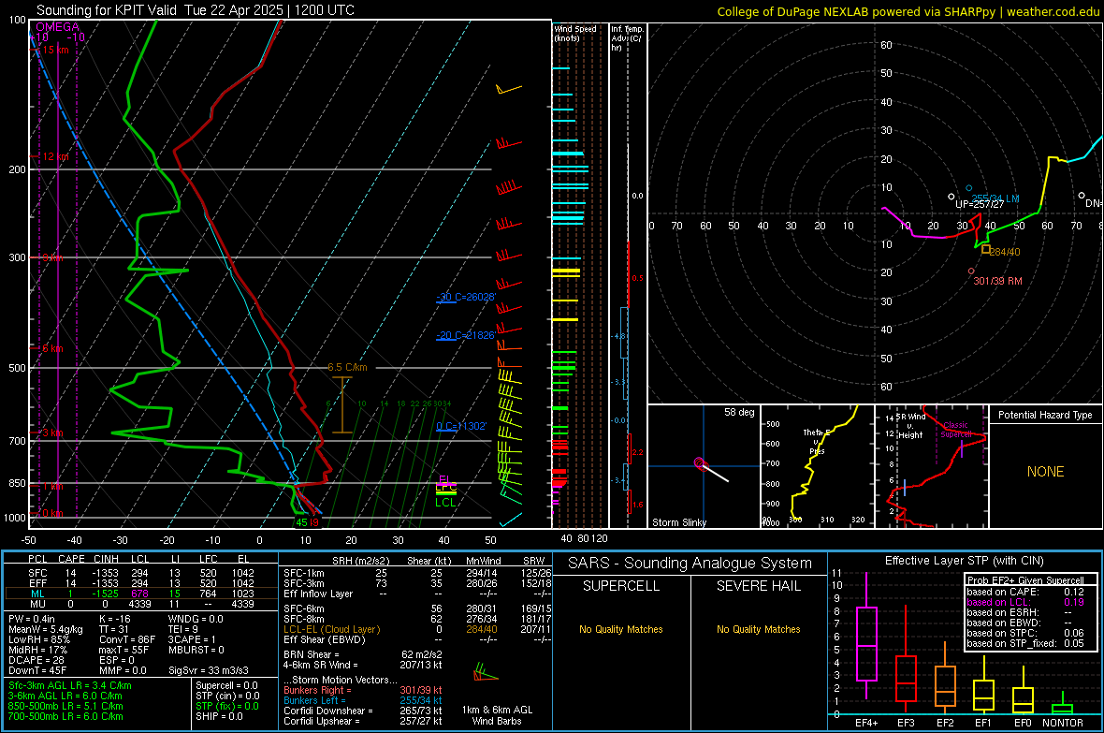Click the '58 deg' slinky tilt value
1104x733 pixels.
[x=738, y=412]
